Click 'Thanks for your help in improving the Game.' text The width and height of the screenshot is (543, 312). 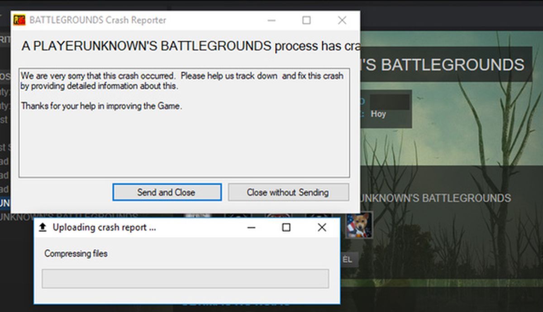[101, 107]
